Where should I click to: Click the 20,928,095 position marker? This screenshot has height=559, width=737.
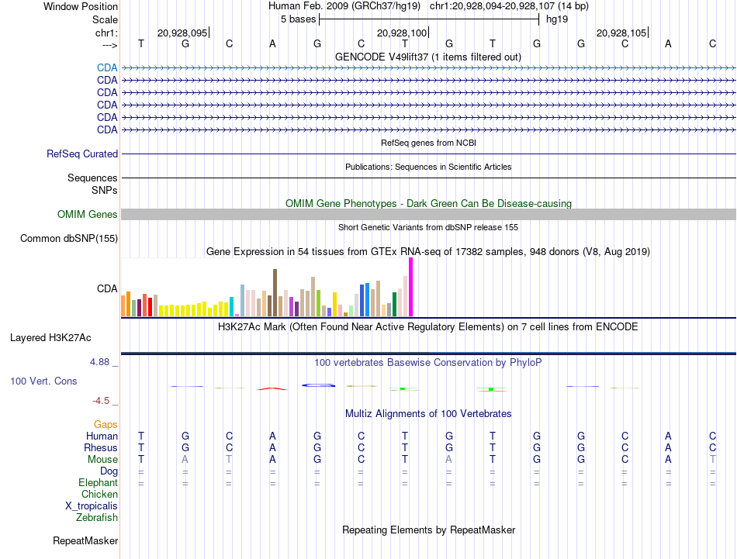click(x=183, y=33)
